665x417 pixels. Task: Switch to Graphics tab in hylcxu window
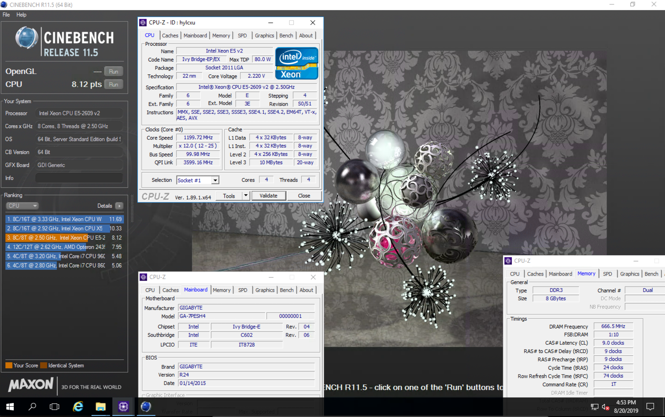[265, 36]
